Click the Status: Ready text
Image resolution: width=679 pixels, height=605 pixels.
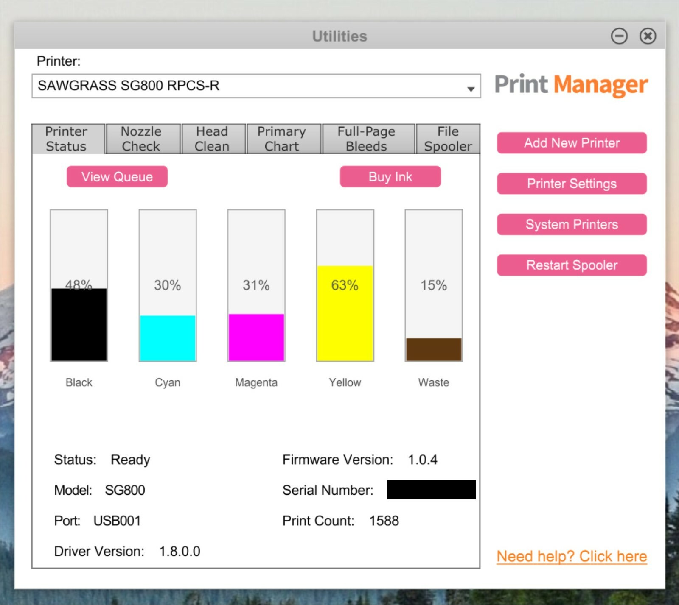(102, 460)
